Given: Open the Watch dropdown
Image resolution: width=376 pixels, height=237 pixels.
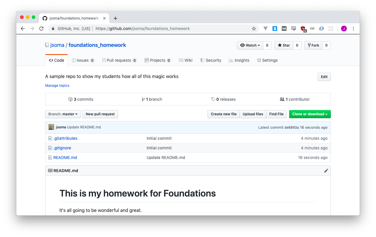Looking at the screenshot, I should click(250, 45).
